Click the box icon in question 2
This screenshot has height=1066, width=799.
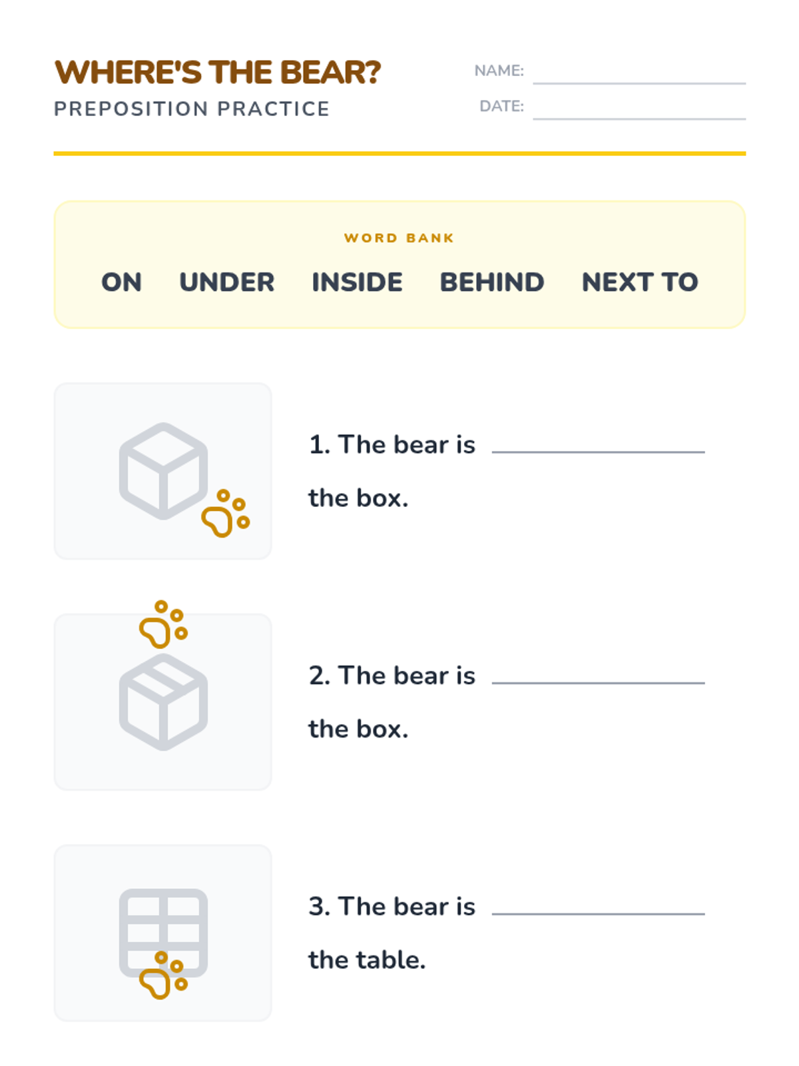[x=163, y=702]
